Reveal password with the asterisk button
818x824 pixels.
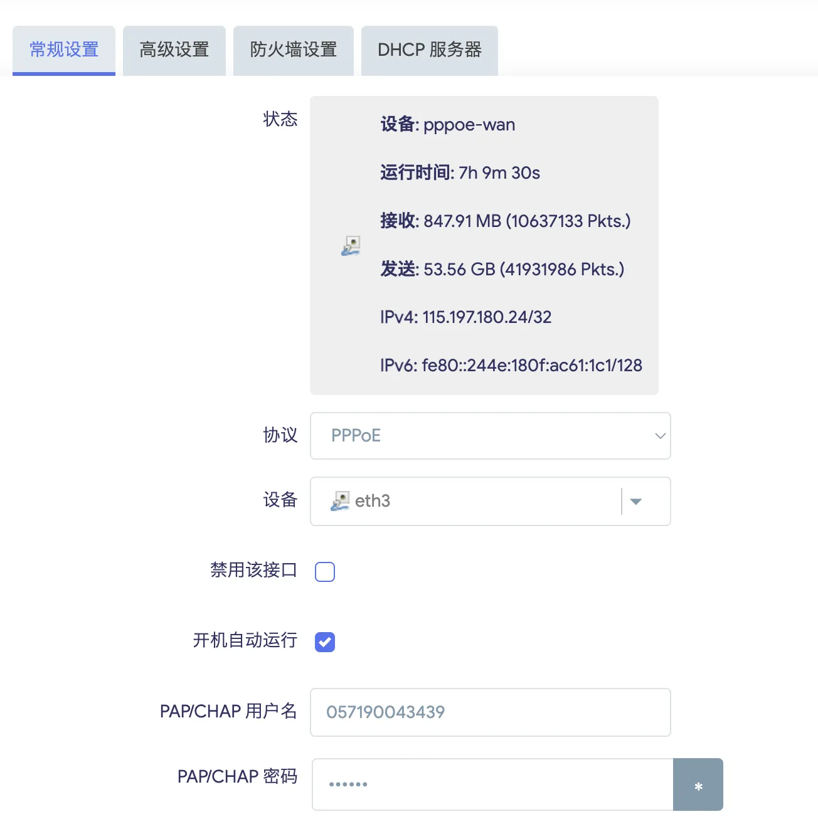698,785
